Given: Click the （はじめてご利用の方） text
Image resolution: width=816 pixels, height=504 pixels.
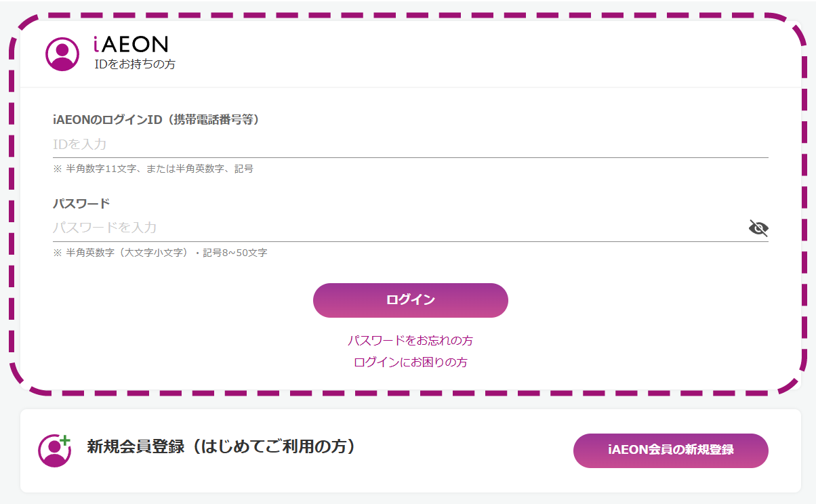Looking at the screenshot, I should (271, 446).
